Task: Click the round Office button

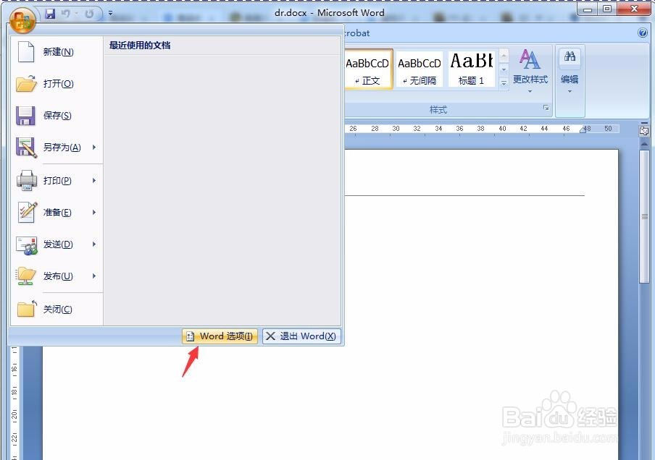Action: pyautogui.click(x=22, y=20)
